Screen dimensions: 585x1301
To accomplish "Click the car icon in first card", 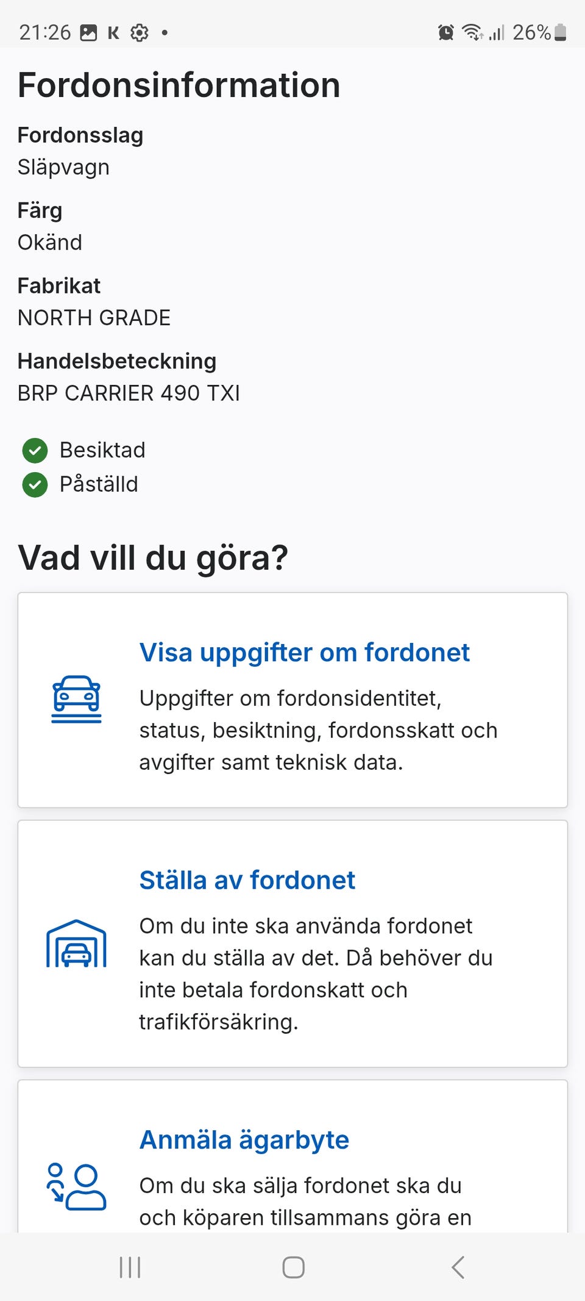I will pyautogui.click(x=76, y=699).
